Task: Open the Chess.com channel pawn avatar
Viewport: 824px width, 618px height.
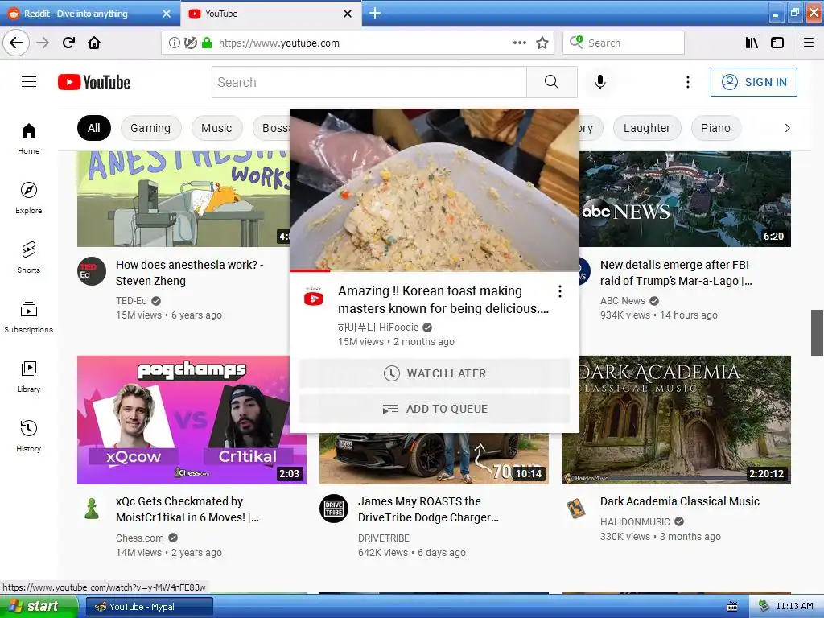Action: click(x=92, y=509)
